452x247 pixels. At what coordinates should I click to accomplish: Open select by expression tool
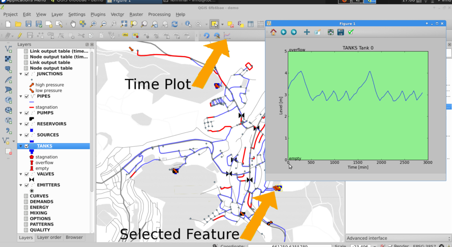[x=240, y=24]
